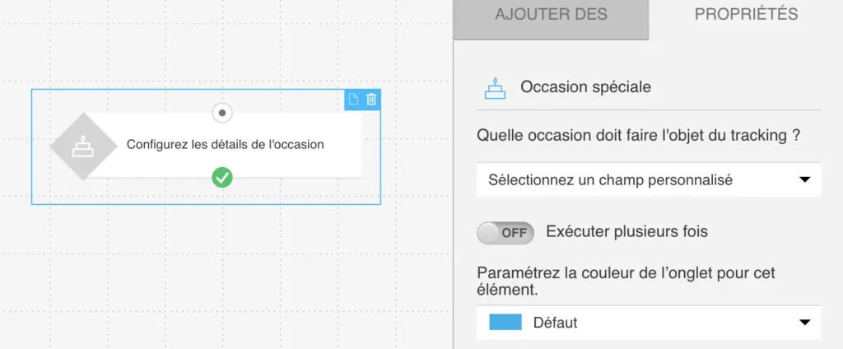Open Sélectionnez un champ personnalisé dropdown

coord(649,179)
